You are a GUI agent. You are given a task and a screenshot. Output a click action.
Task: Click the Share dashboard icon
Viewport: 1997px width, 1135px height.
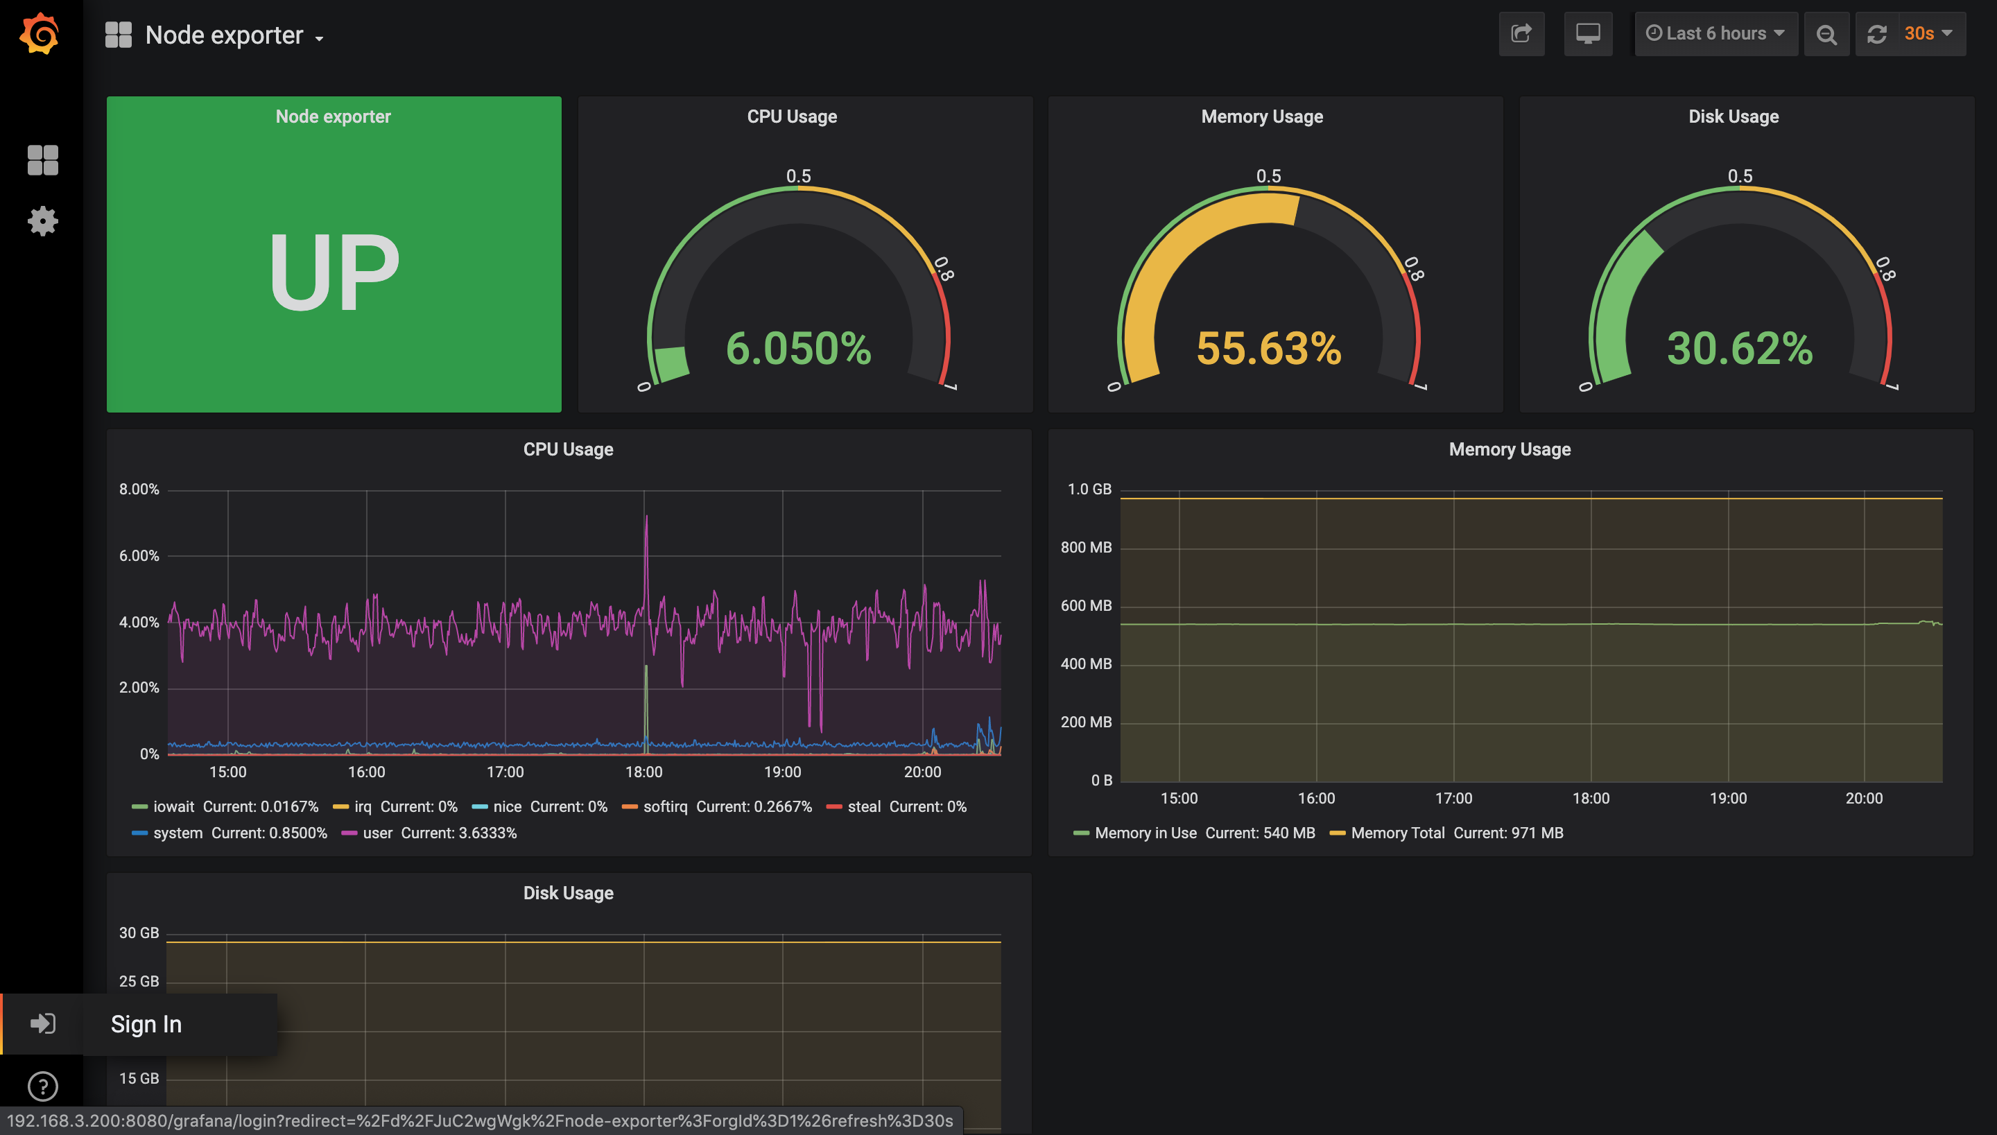click(x=1521, y=33)
